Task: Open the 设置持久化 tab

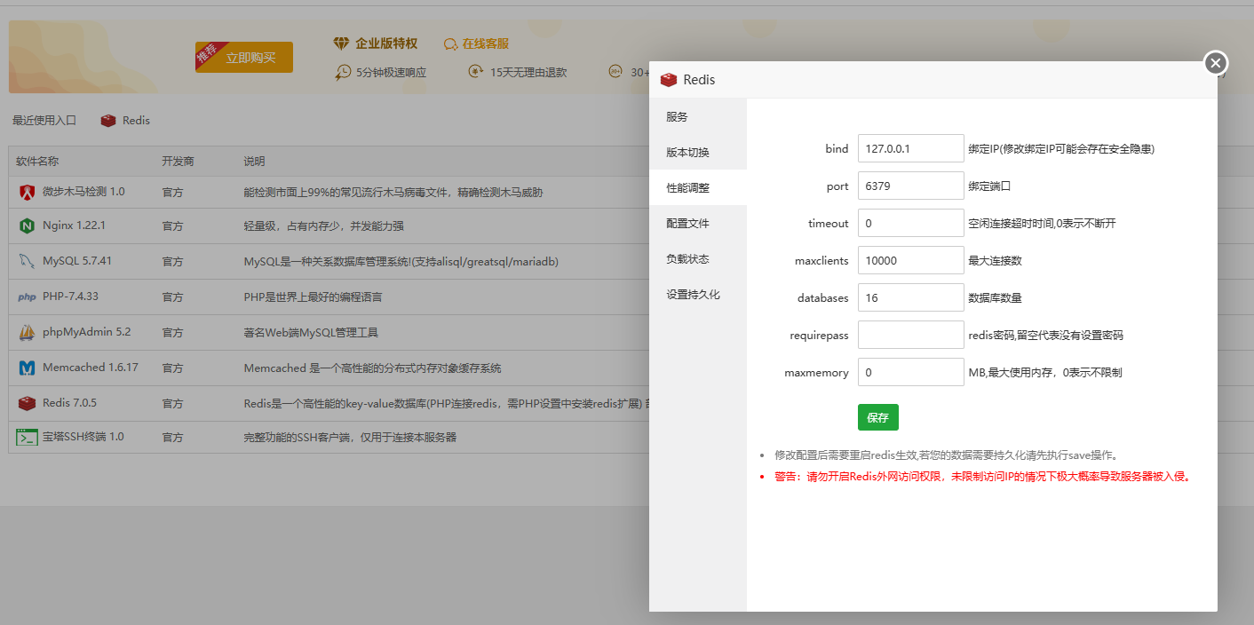Action: point(698,294)
